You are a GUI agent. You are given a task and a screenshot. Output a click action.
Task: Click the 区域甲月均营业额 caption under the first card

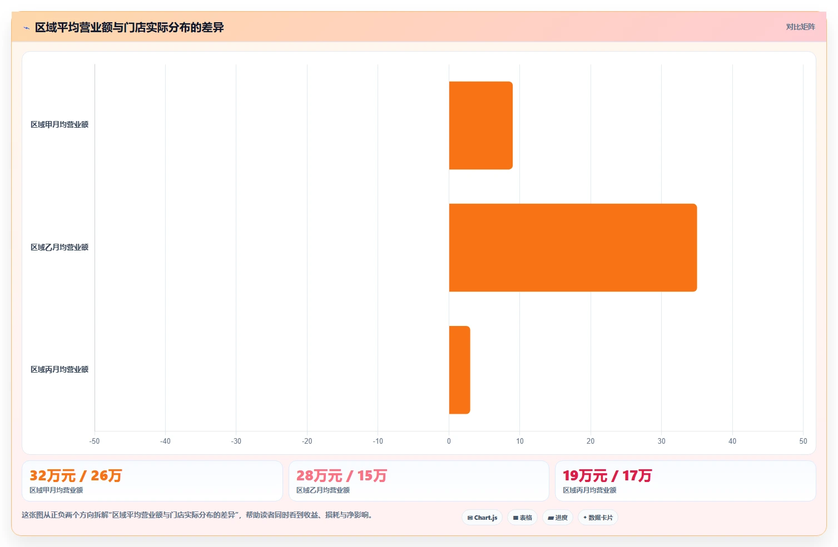[56, 490]
